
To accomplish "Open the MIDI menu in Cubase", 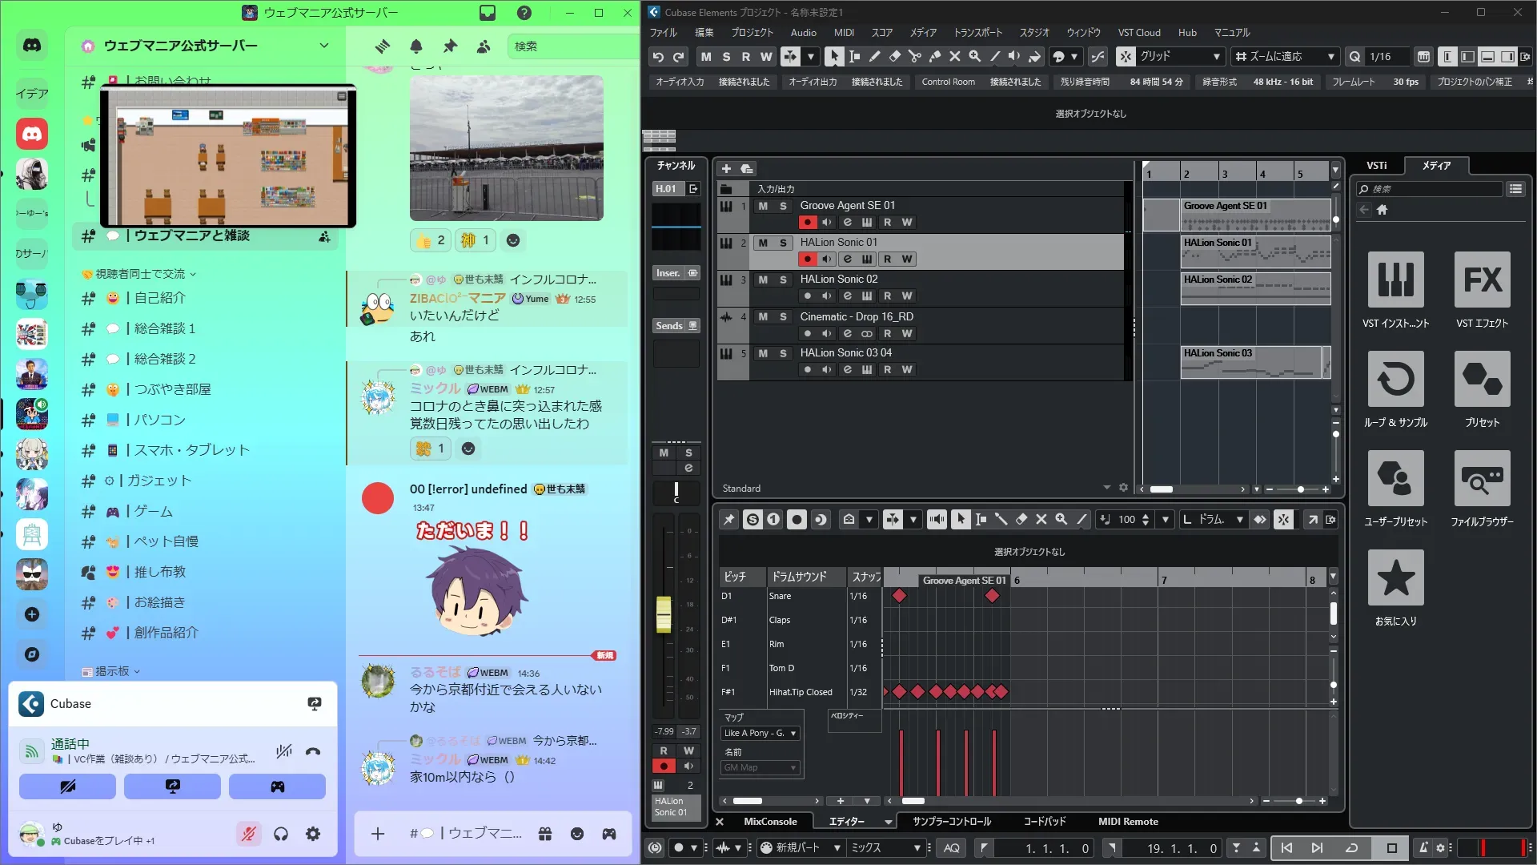I will 844,33.
